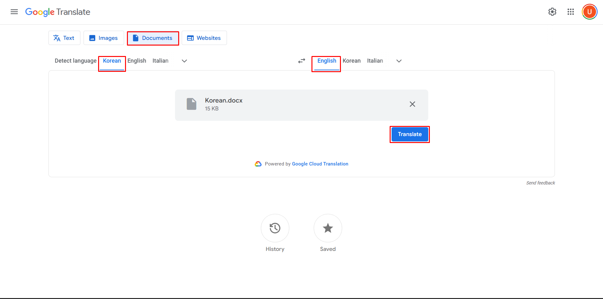The height and width of the screenshot is (299, 603).
Task: Open translation History
Action: pos(275,228)
